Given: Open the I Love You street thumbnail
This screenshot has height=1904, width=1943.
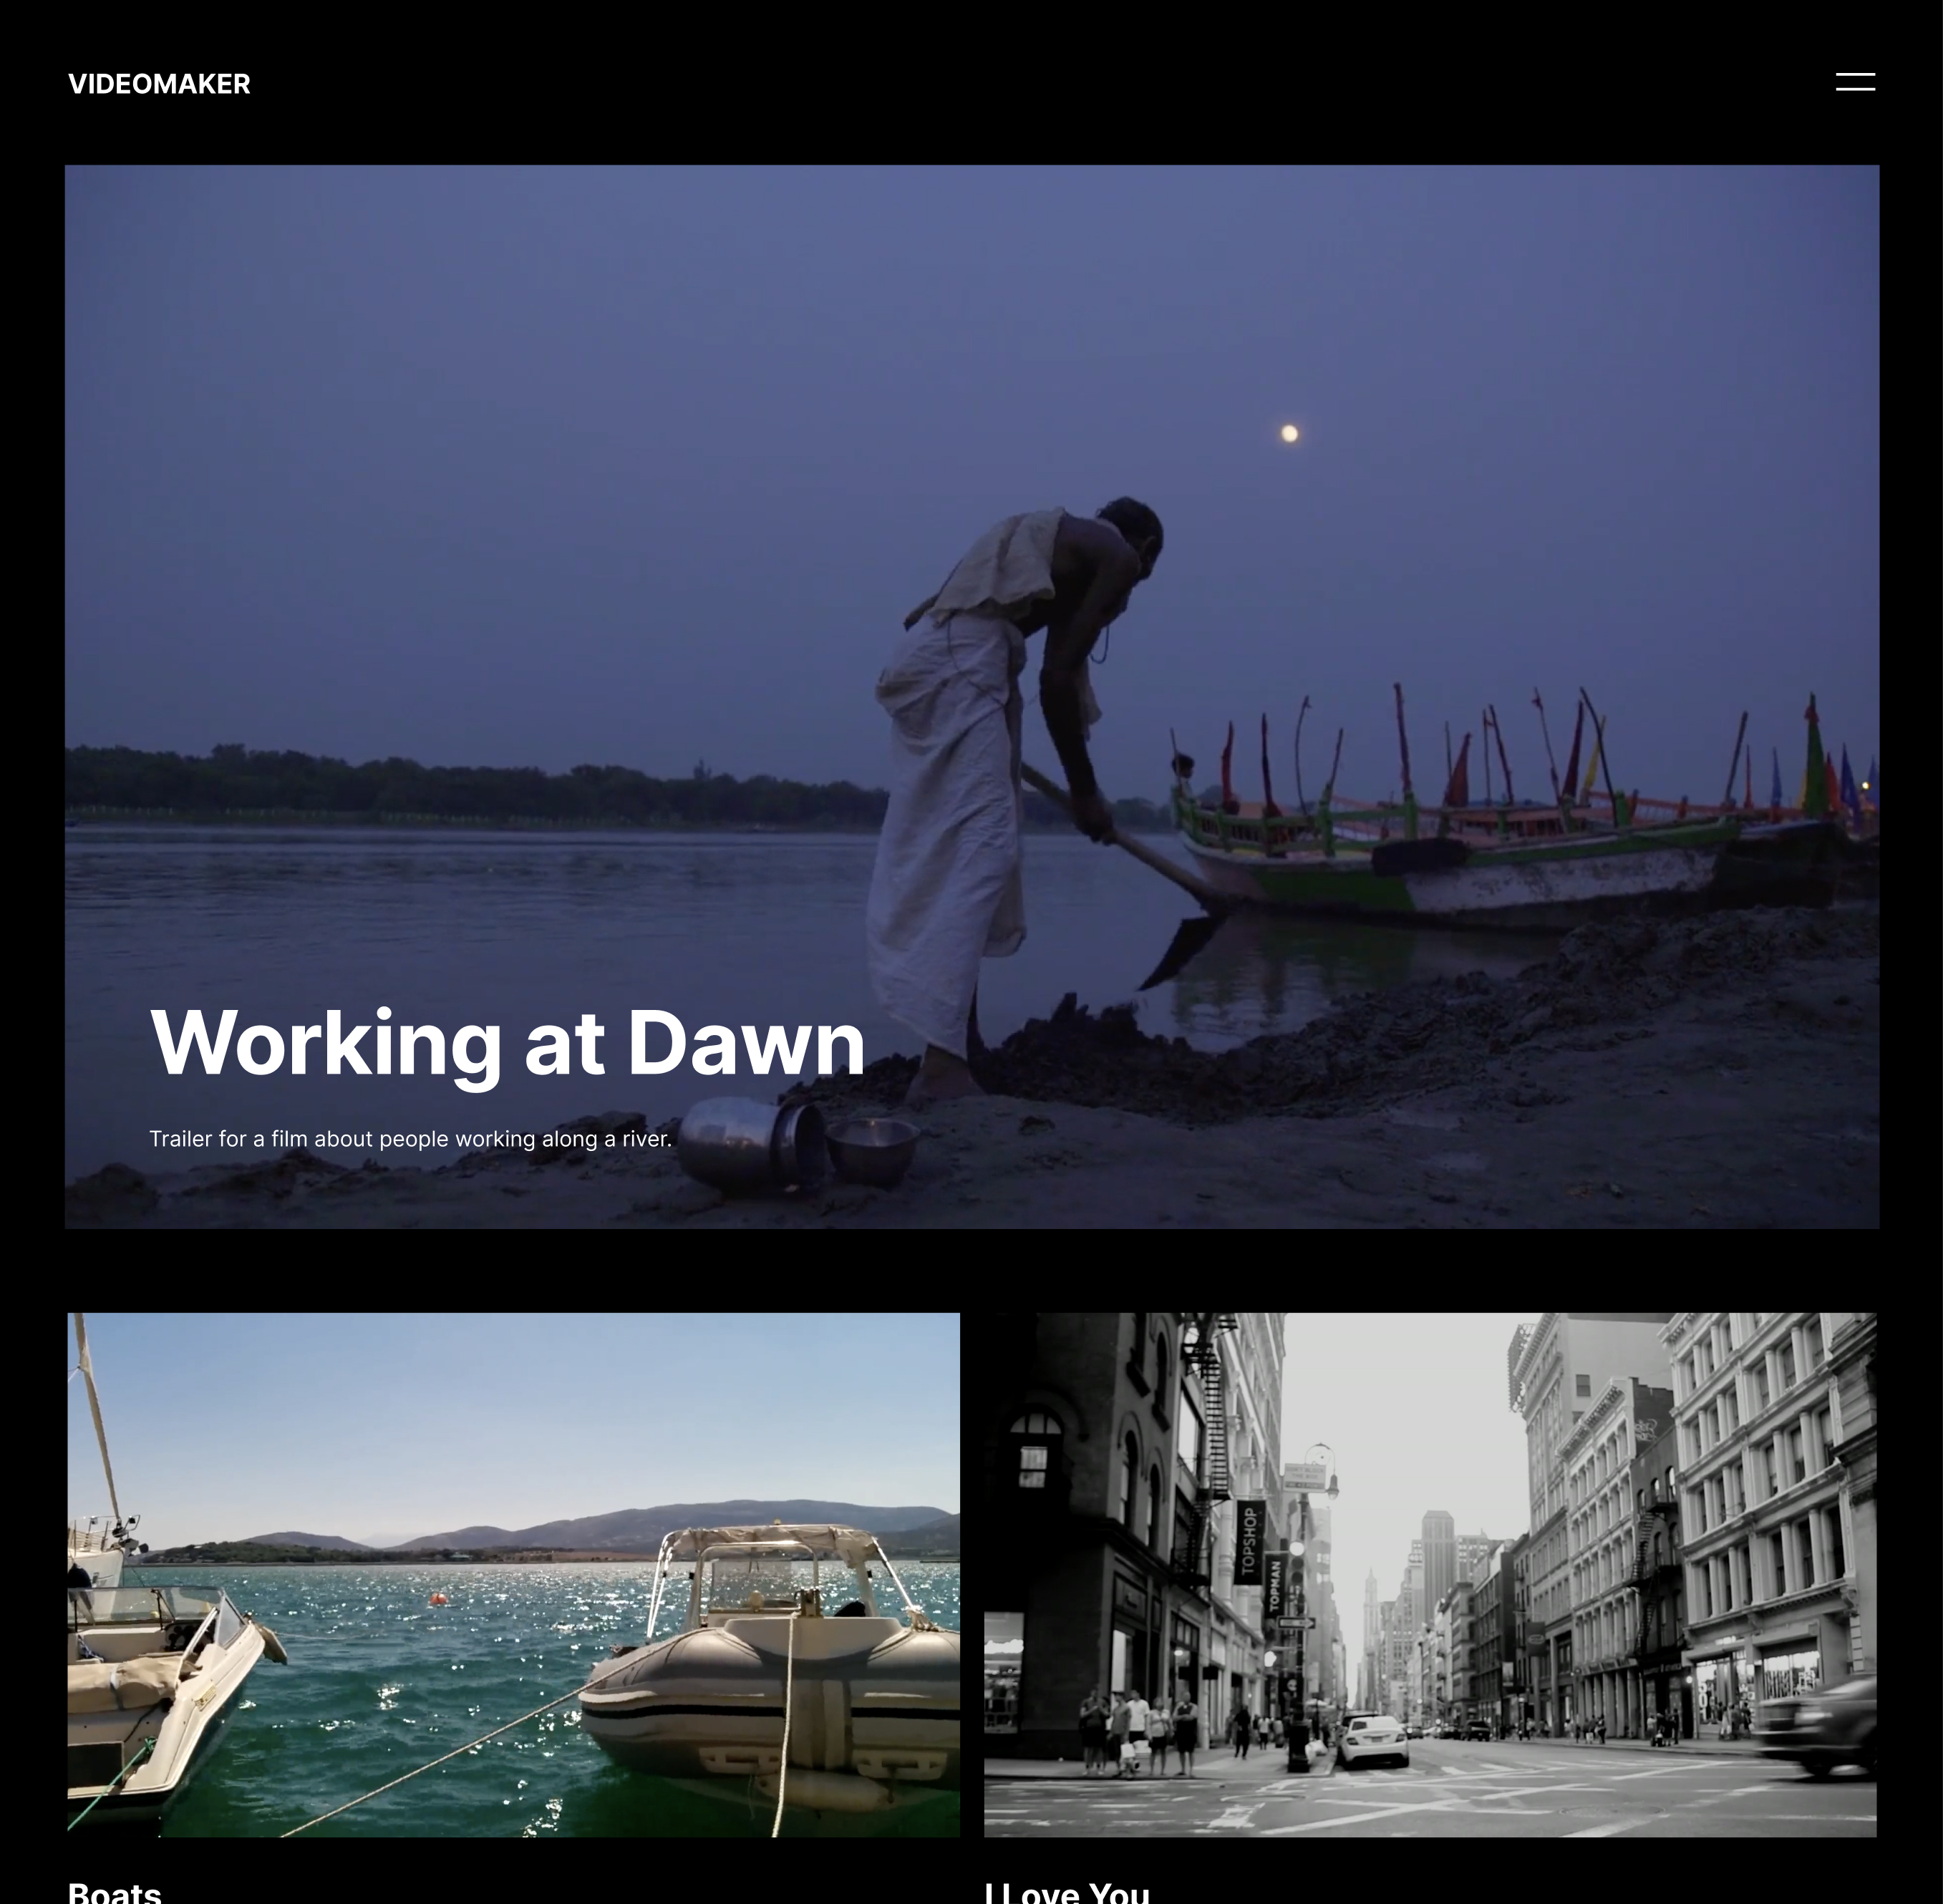Looking at the screenshot, I should pyautogui.click(x=1429, y=1574).
